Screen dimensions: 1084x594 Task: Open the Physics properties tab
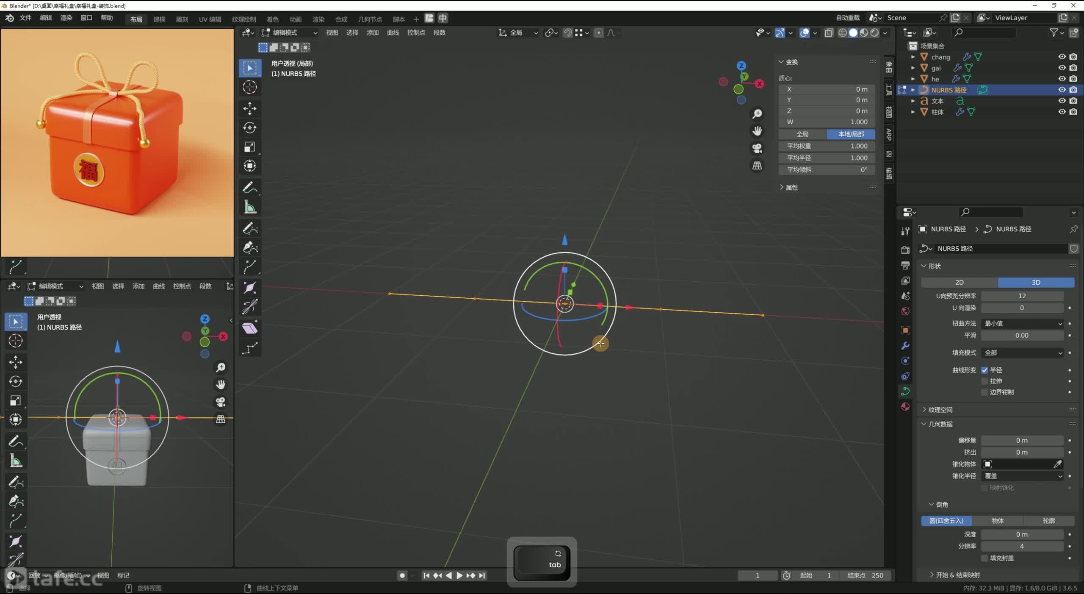pyautogui.click(x=905, y=361)
